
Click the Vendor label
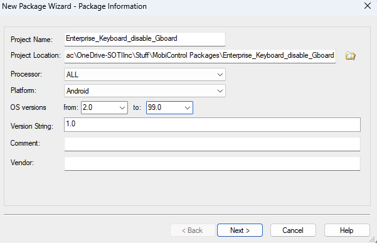click(x=22, y=163)
